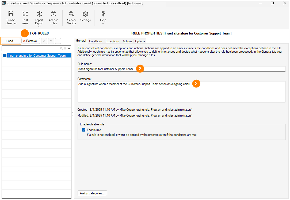Uncheck the Enable rule checkbox
The width and height of the screenshot is (290, 200).
pyautogui.click(x=84, y=130)
